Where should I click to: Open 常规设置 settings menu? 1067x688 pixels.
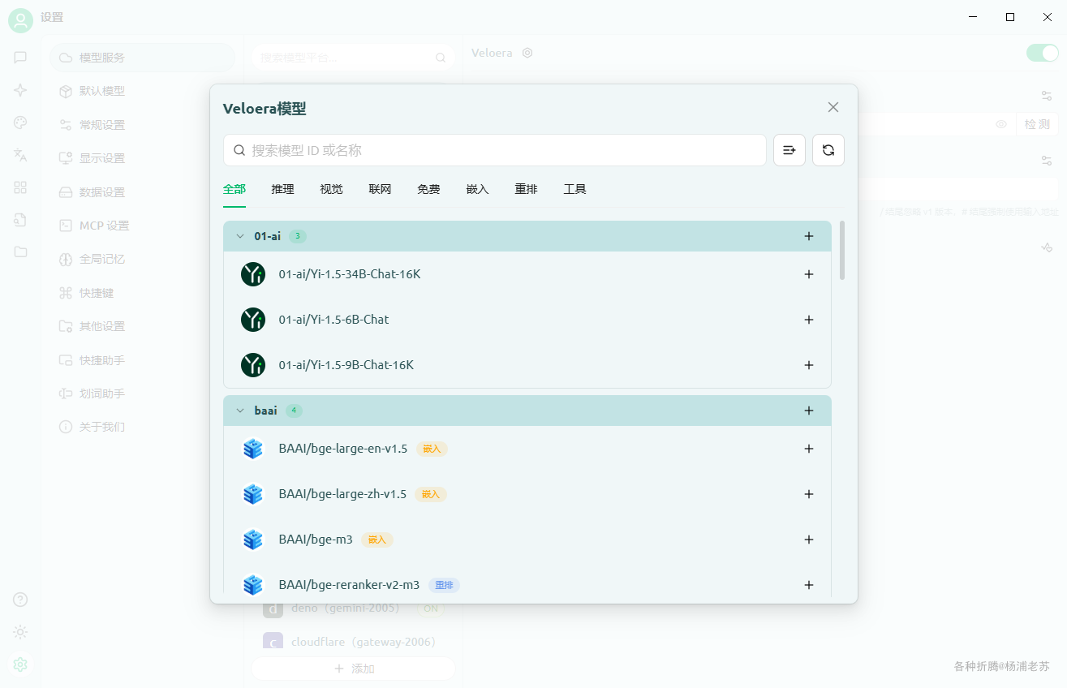point(143,125)
